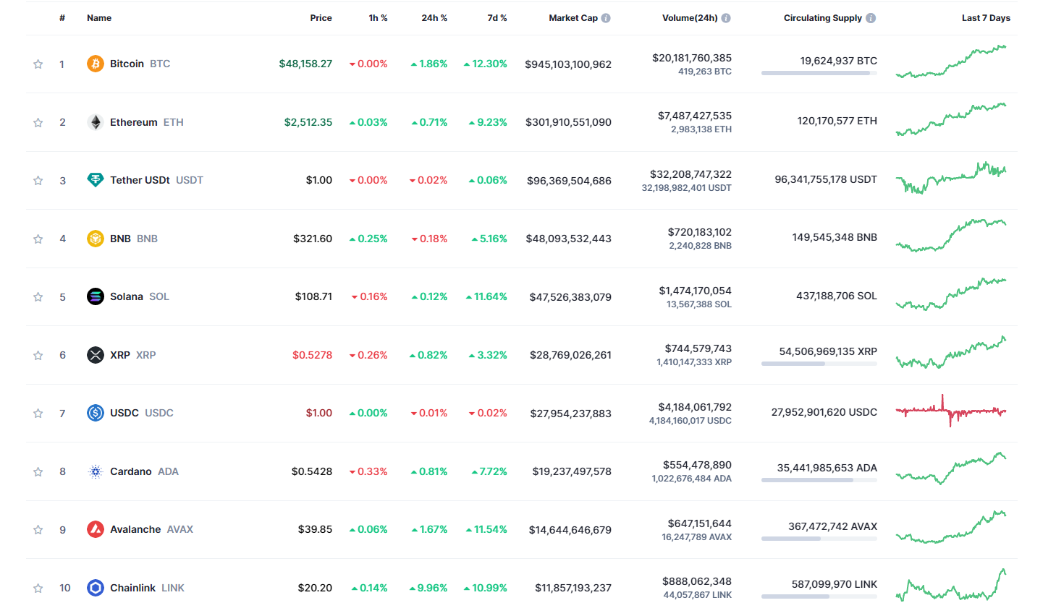Open the Bitcoin BTC coin page link

tap(129, 64)
